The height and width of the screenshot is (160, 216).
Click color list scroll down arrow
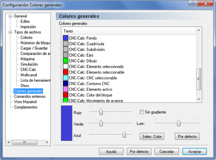(199, 99)
